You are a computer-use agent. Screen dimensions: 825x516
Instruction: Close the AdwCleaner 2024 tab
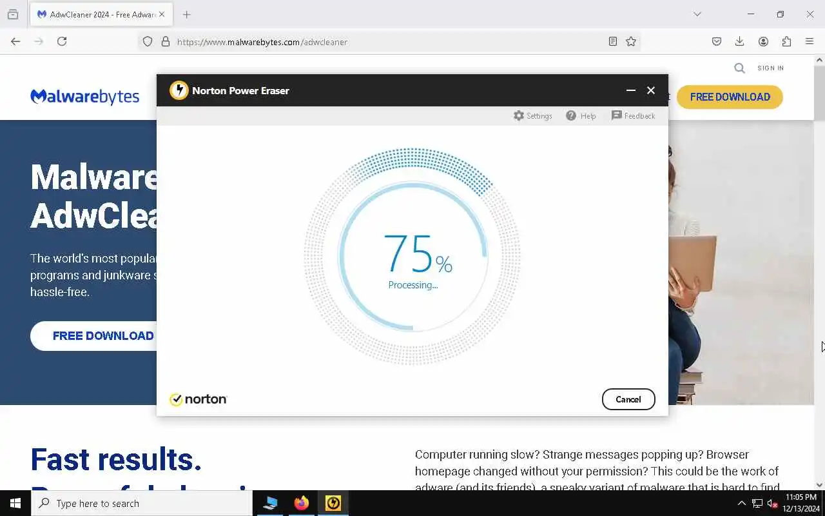coord(162,14)
